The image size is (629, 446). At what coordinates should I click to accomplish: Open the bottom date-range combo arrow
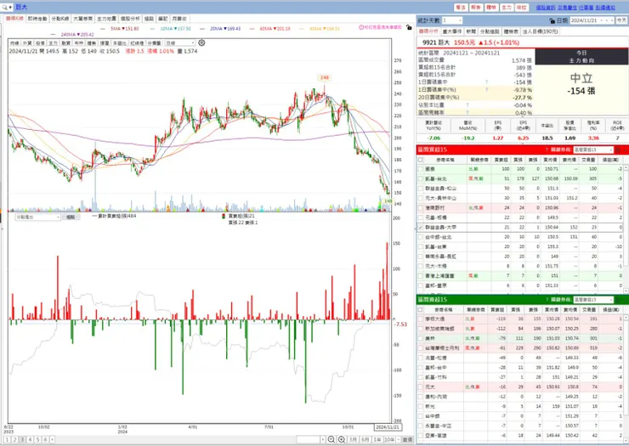click(323, 439)
